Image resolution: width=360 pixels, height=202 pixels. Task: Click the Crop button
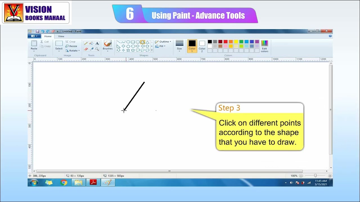pos(70,42)
